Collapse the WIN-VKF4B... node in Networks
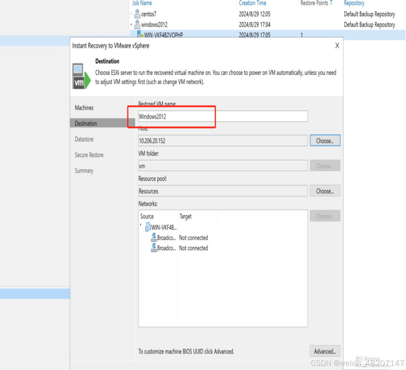 [141, 225]
